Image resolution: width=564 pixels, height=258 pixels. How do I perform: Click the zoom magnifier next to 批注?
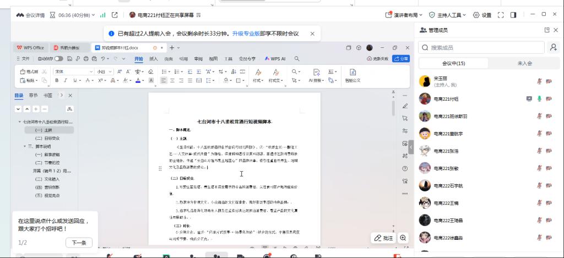[x=403, y=238]
